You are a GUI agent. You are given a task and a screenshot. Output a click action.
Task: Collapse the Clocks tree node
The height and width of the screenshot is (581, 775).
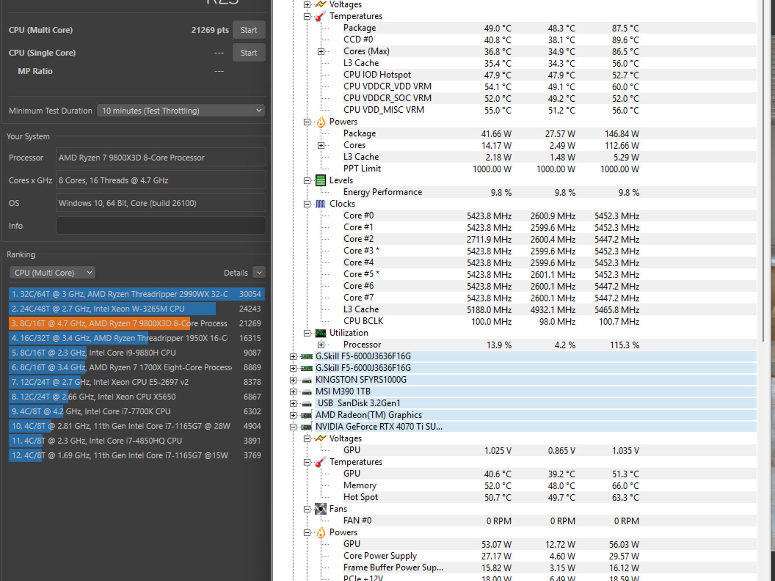pyautogui.click(x=307, y=204)
